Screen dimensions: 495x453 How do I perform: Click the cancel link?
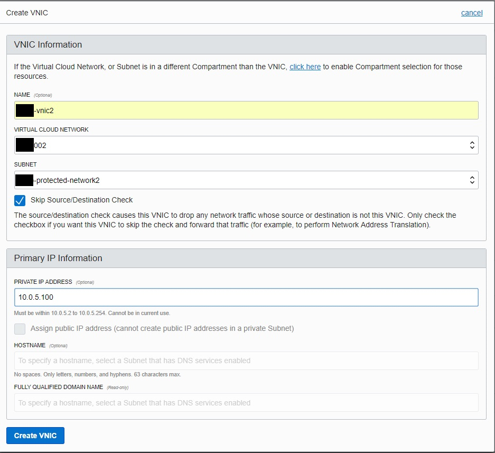point(471,13)
